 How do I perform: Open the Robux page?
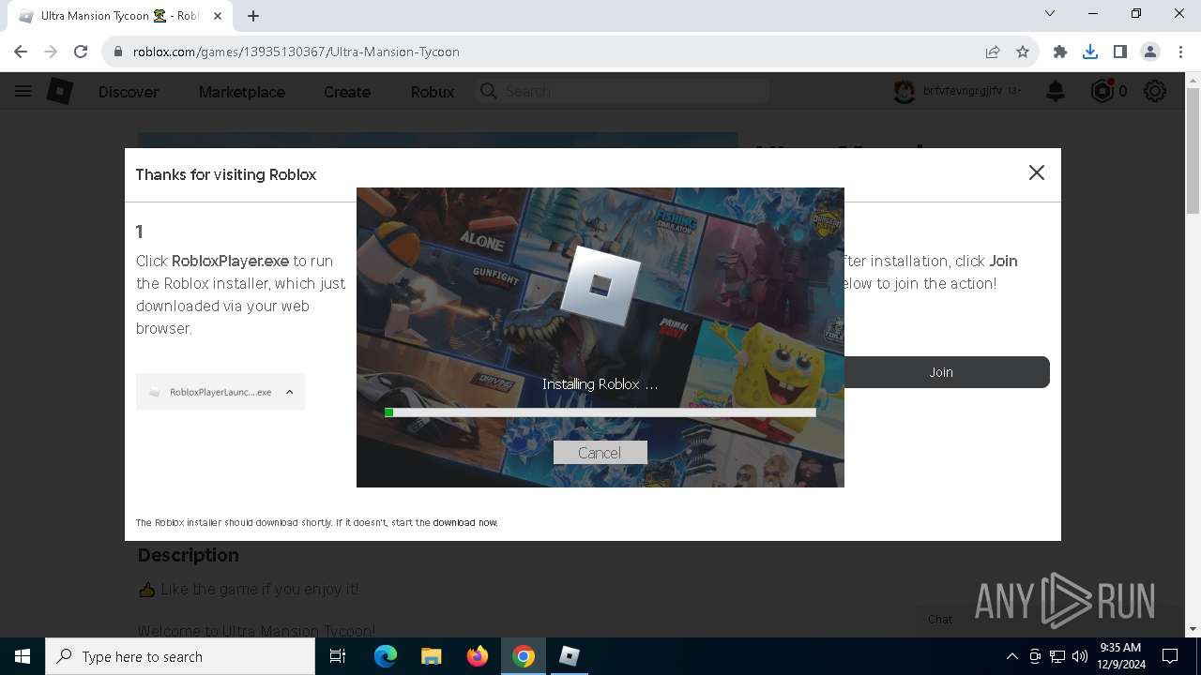433,92
